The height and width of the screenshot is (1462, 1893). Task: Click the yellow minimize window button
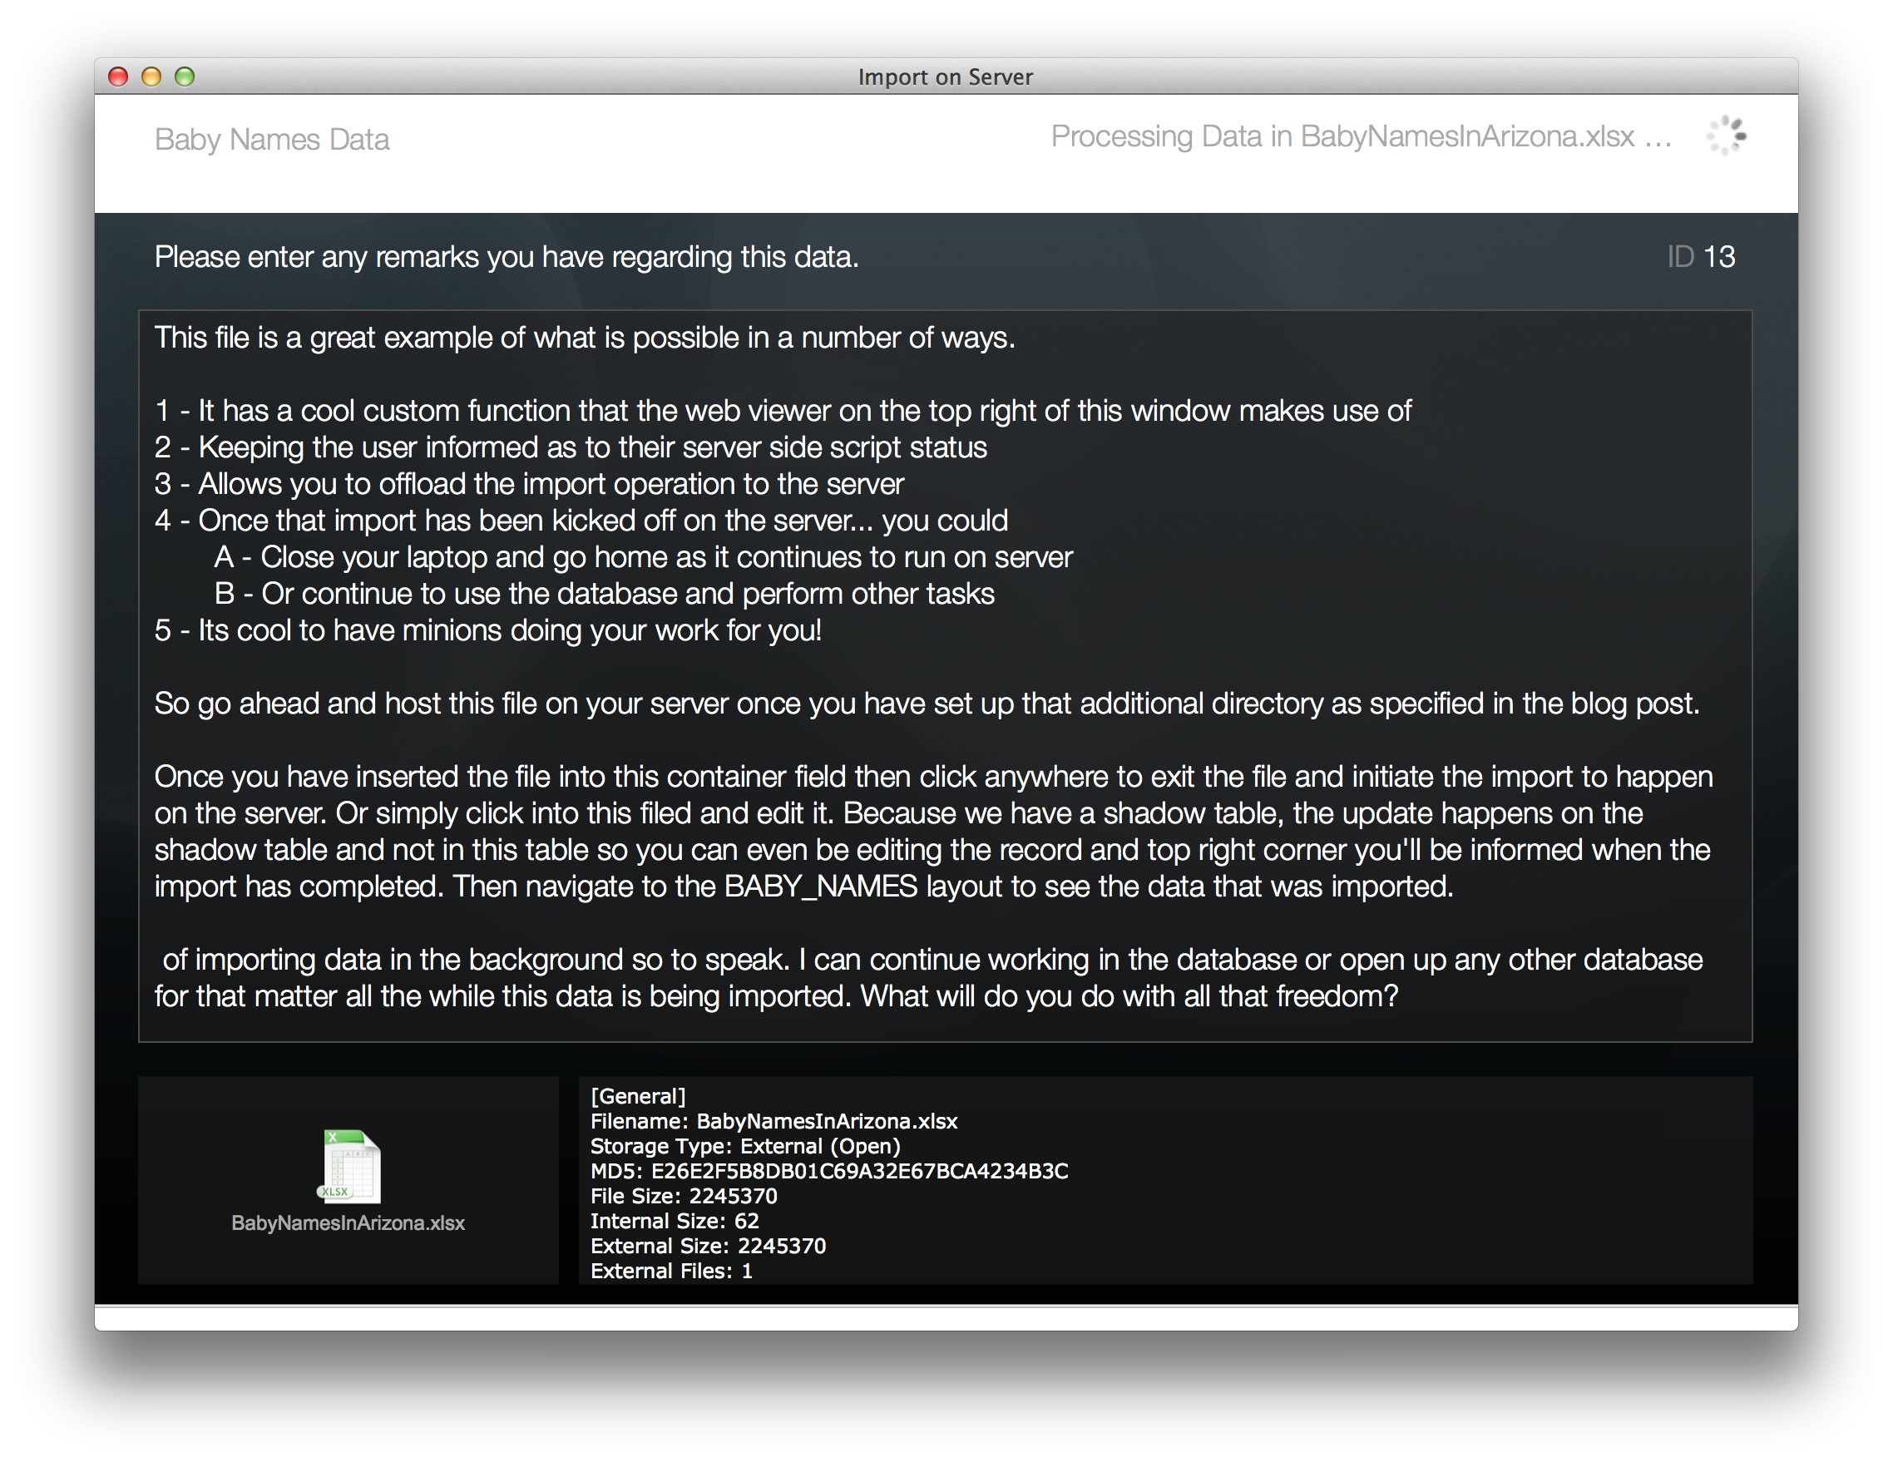pos(151,77)
